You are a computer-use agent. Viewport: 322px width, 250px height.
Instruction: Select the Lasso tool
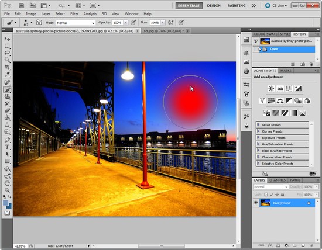[7, 53]
